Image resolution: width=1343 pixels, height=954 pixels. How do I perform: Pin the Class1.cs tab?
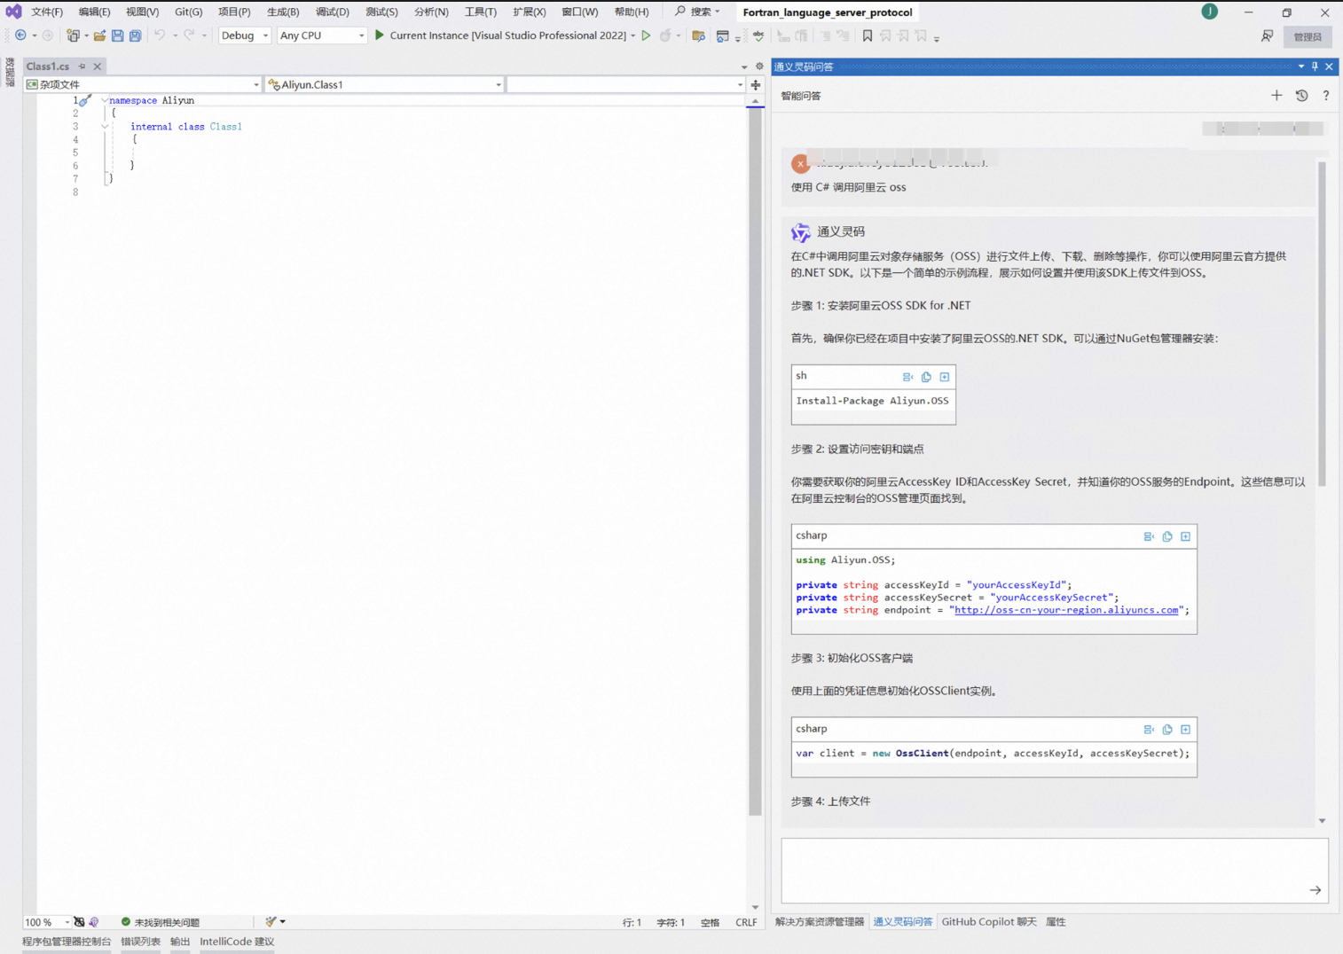[82, 66]
